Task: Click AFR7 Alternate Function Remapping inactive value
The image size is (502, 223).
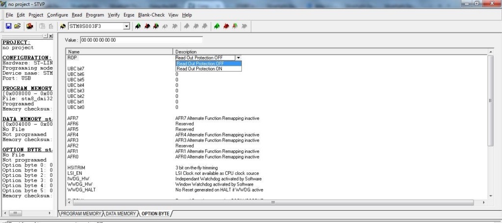Action: click(x=217, y=118)
